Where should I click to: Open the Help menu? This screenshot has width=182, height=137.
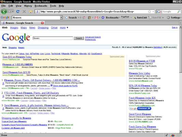[x=61, y=6]
